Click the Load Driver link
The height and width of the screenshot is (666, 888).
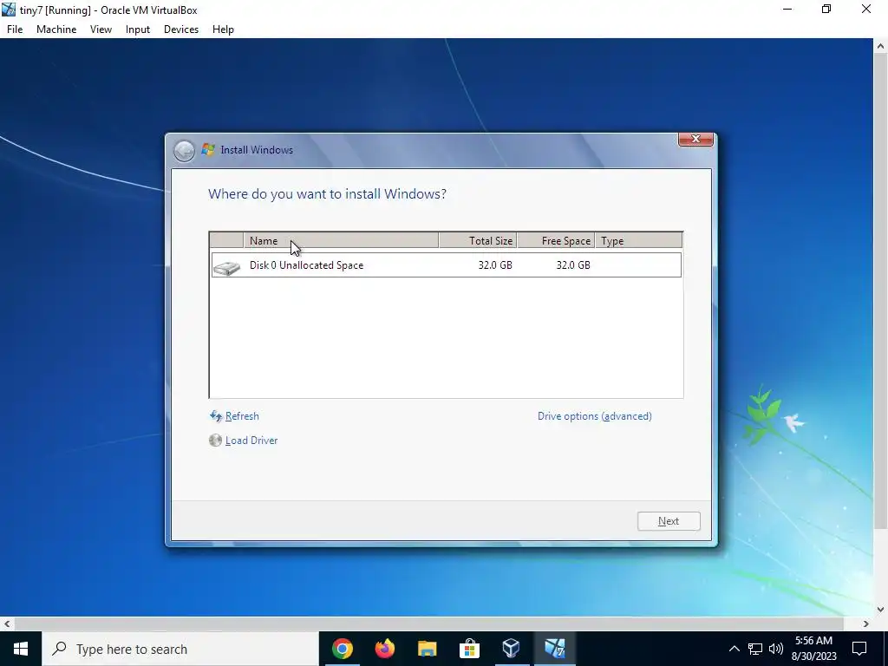(251, 441)
